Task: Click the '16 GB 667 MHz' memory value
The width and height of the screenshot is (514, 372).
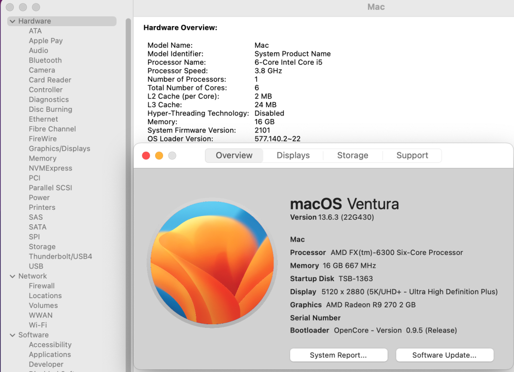Action: [x=349, y=266]
